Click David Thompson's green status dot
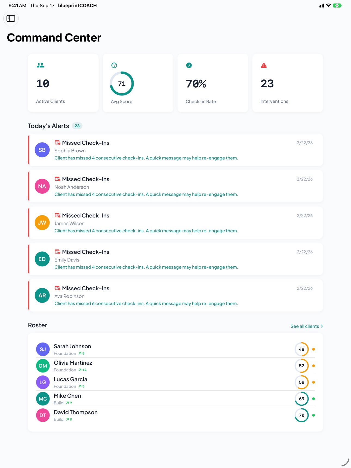 click(313, 415)
